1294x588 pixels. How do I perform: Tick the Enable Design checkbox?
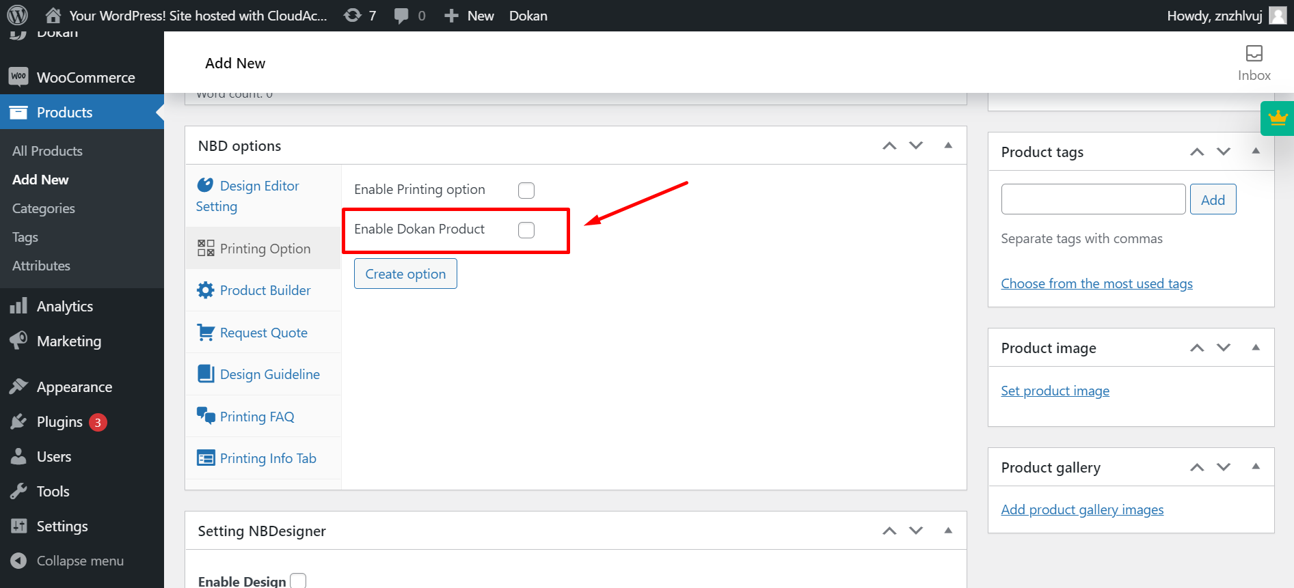[x=298, y=581]
